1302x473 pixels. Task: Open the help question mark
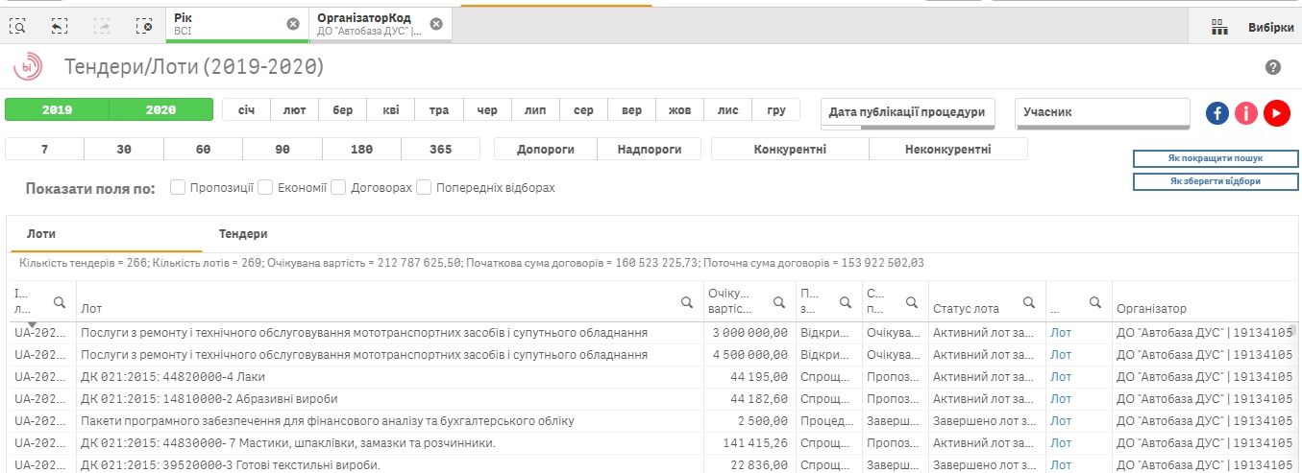(x=1273, y=67)
